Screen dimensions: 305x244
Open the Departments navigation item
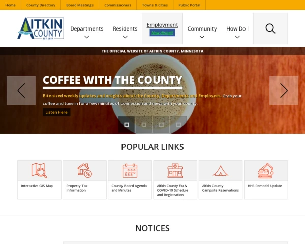[x=87, y=28]
